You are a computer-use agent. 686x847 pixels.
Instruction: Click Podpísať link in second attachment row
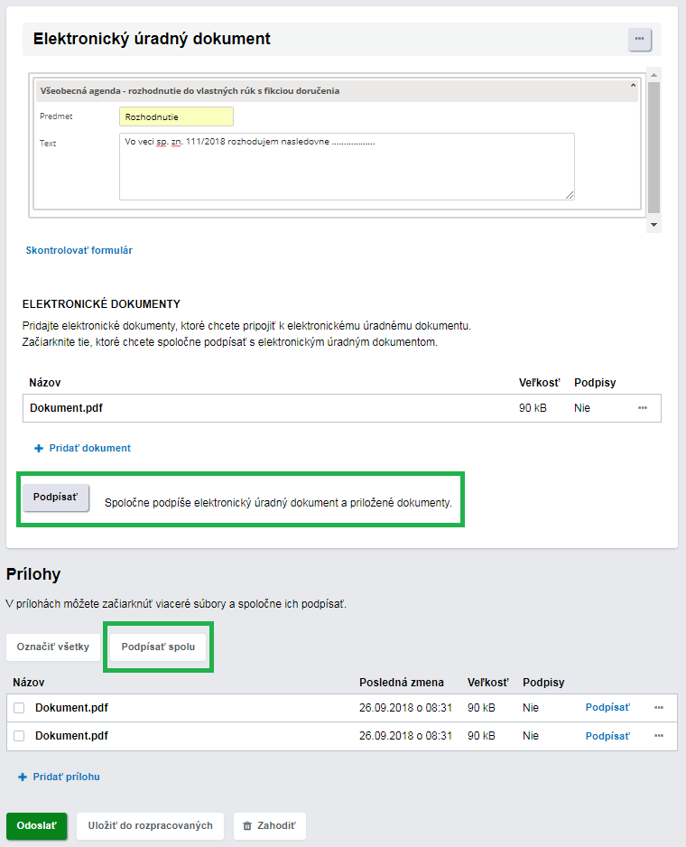(607, 736)
